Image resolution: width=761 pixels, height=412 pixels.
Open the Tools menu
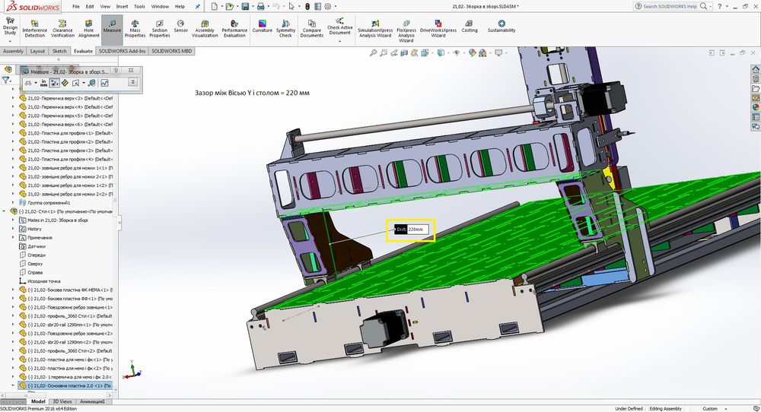click(x=139, y=6)
